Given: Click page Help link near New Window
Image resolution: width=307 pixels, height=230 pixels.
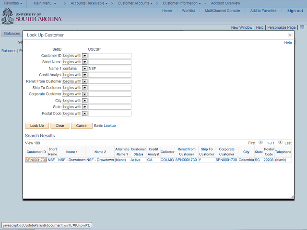Looking at the screenshot, I should click(260, 28).
